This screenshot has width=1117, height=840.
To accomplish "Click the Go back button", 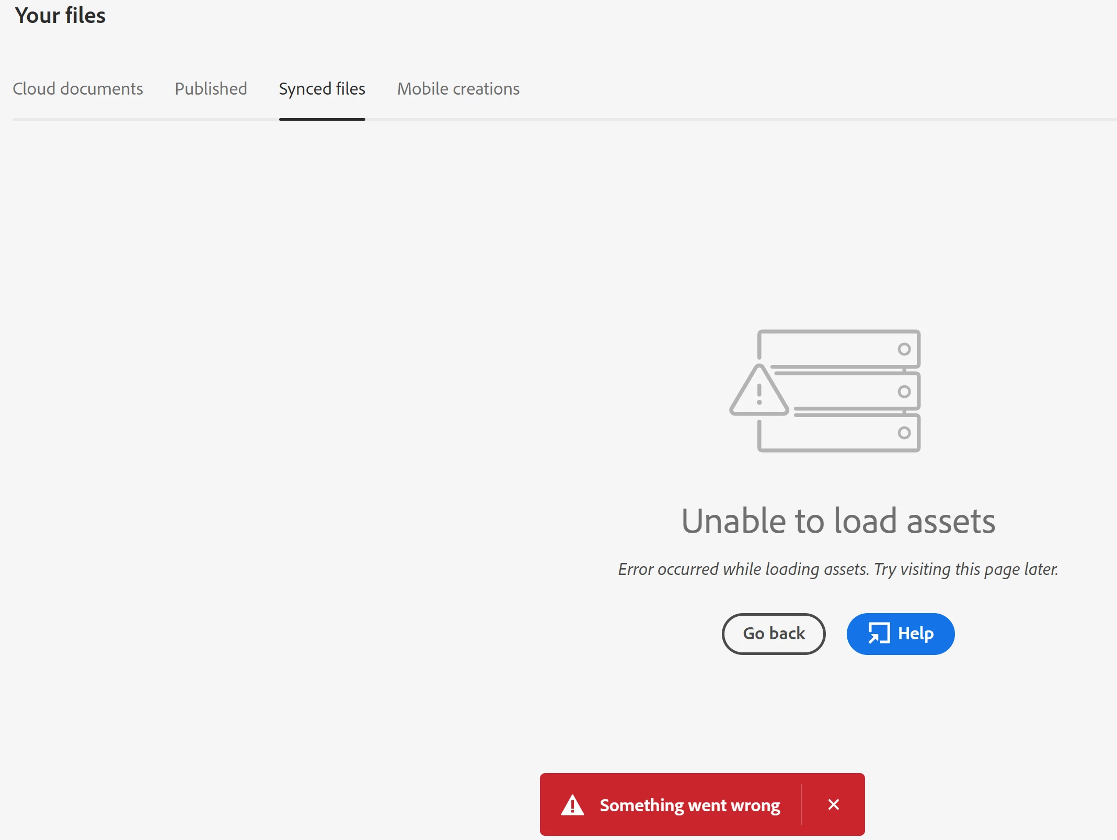I will [774, 634].
